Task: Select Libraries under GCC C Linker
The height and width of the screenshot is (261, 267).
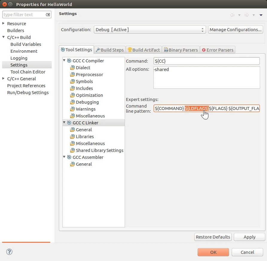Action: coord(85,137)
